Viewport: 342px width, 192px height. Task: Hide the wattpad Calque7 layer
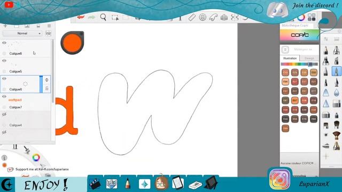click(4, 97)
